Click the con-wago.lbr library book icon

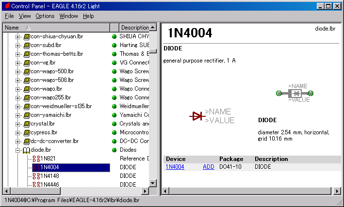coord(27,89)
